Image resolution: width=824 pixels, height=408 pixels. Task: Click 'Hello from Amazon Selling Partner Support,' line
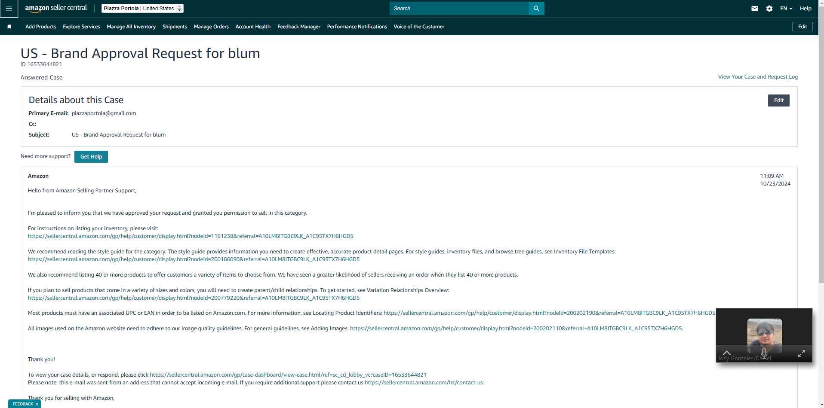point(82,191)
